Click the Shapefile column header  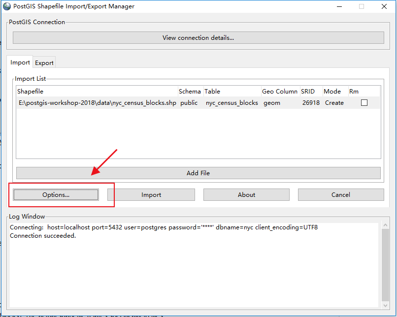(x=97, y=92)
